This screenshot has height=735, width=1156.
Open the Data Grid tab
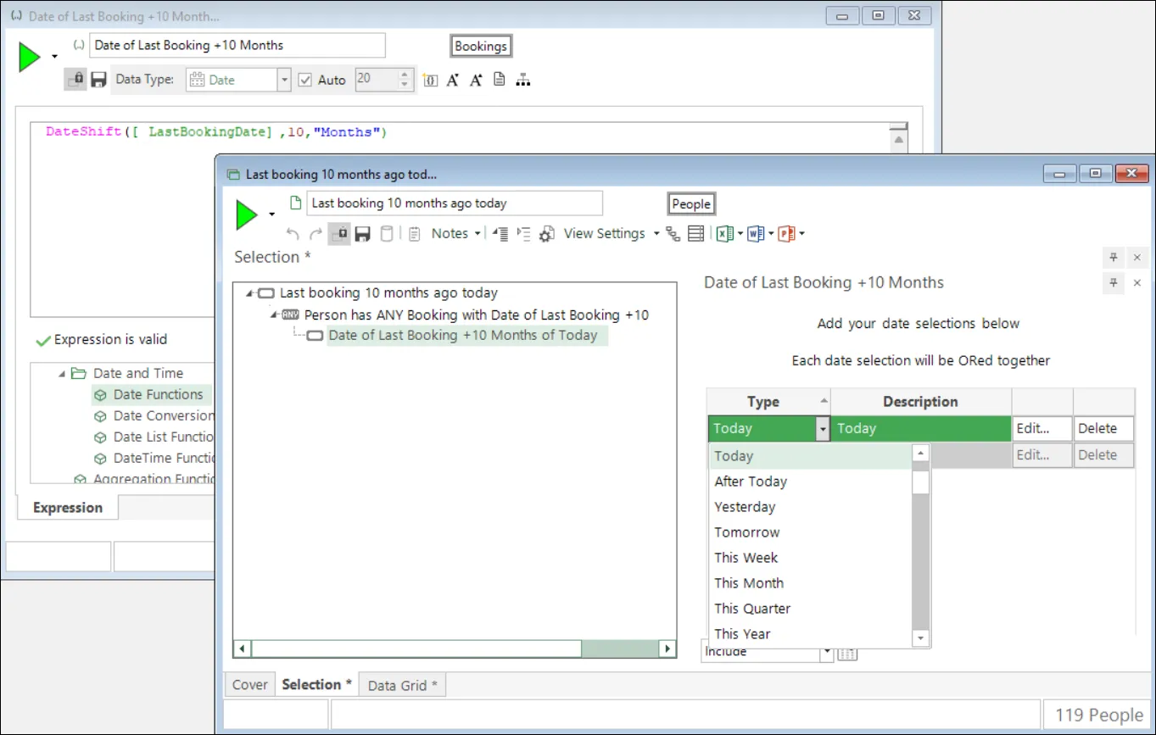[x=403, y=685]
